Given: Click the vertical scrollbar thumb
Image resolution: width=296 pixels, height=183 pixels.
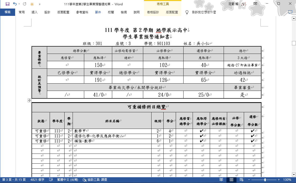Looking at the screenshot, I should click(x=294, y=43).
